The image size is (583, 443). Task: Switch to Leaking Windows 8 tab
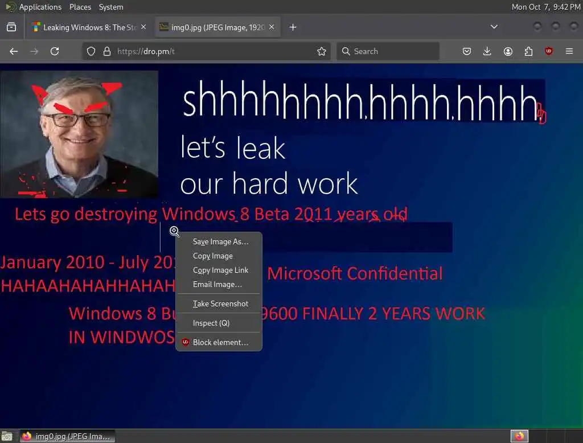[x=89, y=27]
